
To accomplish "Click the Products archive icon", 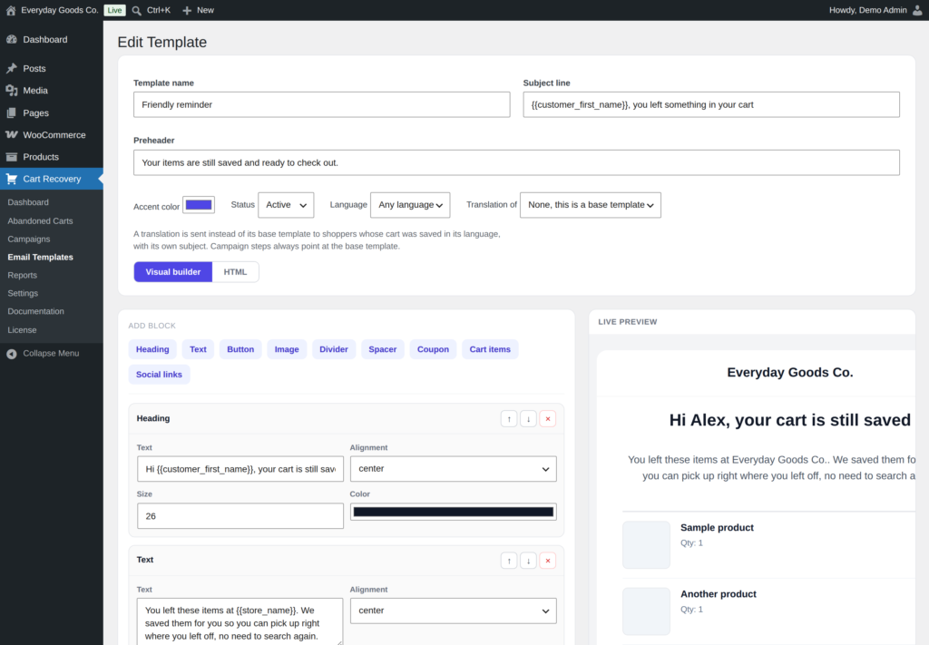I will [12, 157].
